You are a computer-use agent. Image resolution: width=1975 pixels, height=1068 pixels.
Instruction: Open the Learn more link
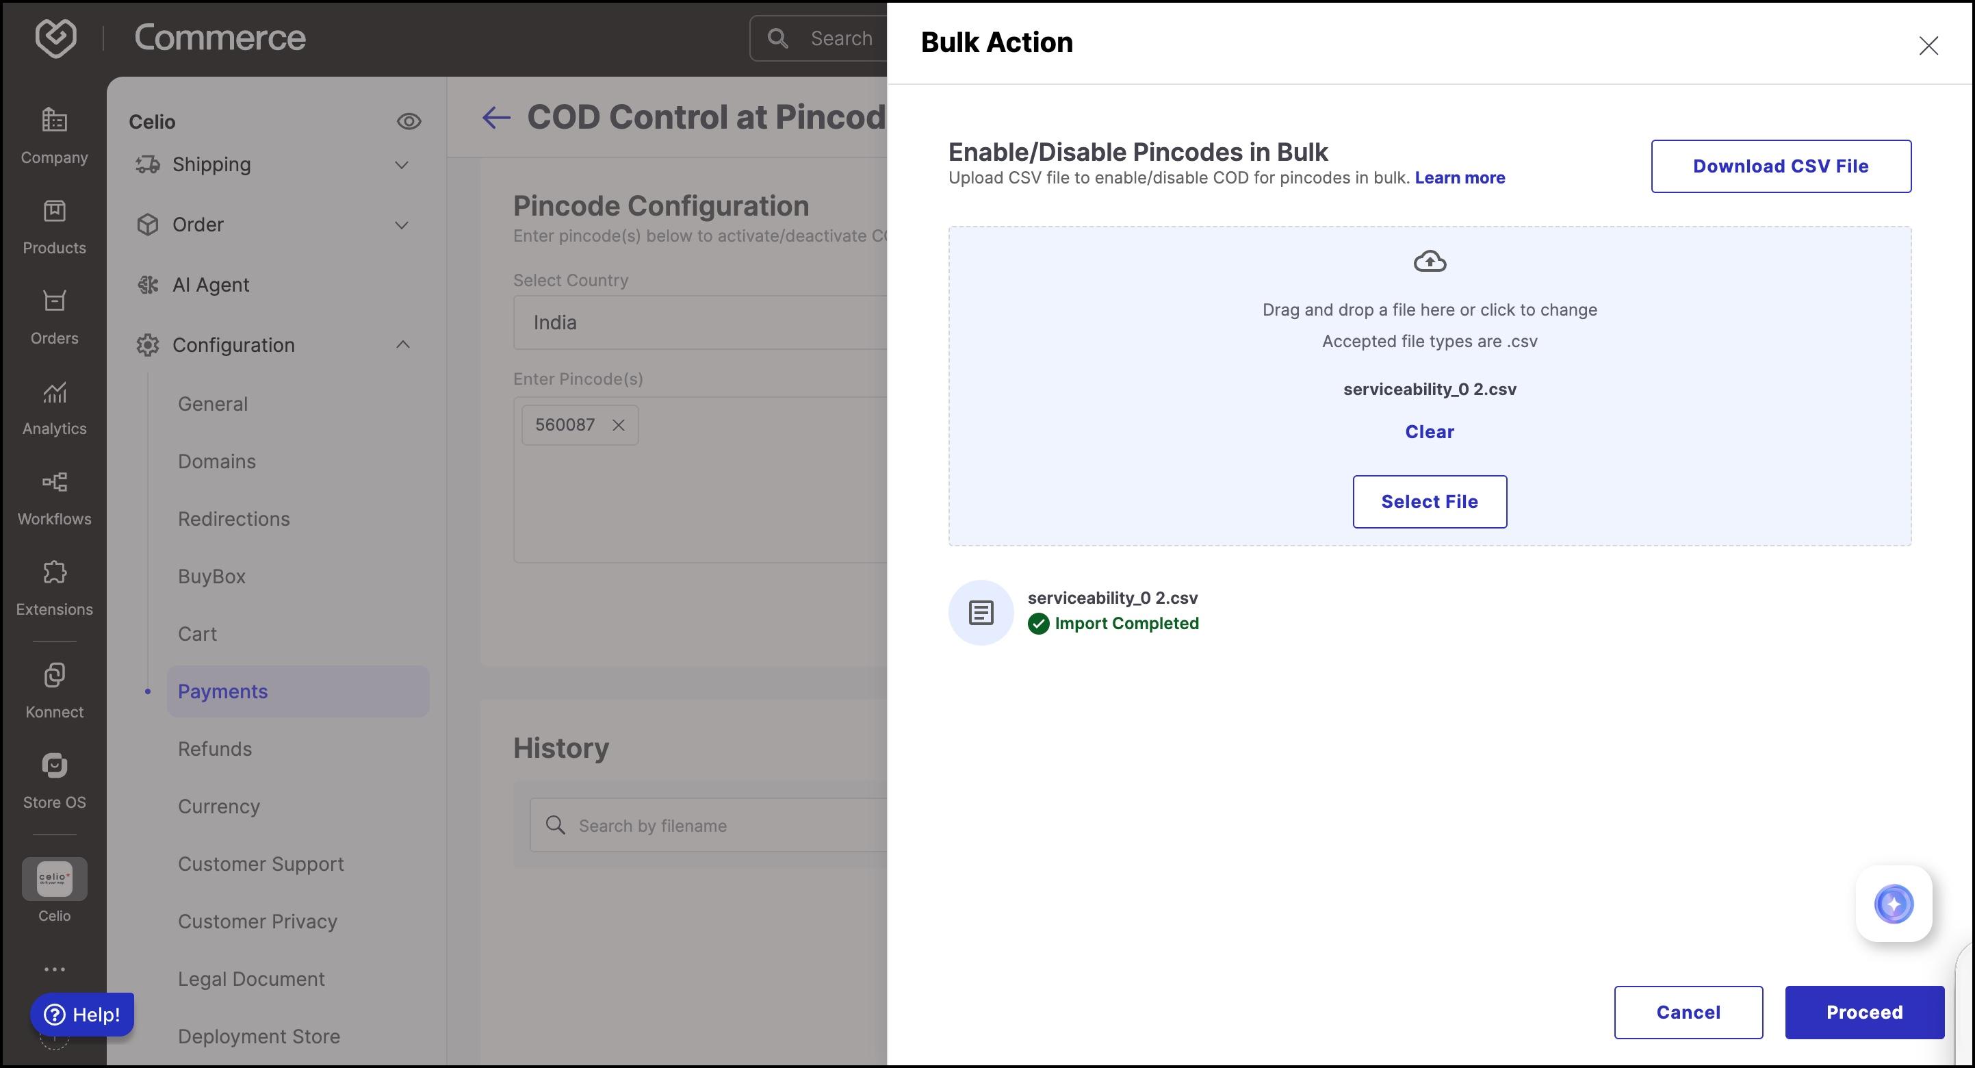1459,178
